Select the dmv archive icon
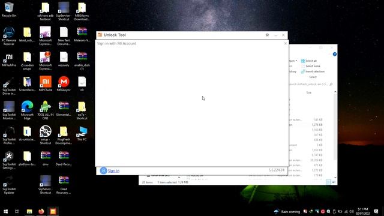This screenshot has width=384, height=216. [46, 158]
